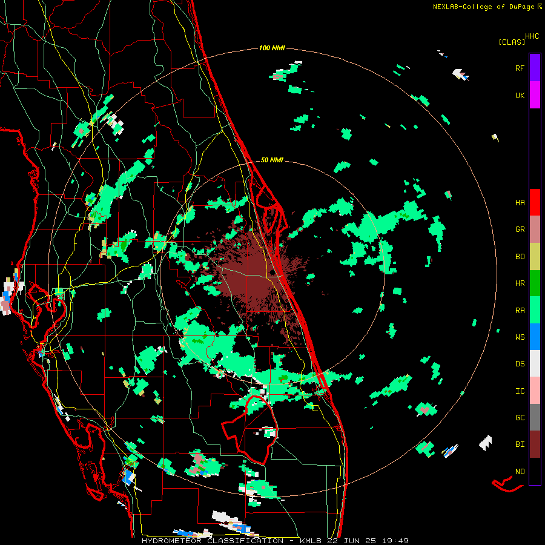
Task: Click the DS legend label
Action: click(x=520, y=363)
